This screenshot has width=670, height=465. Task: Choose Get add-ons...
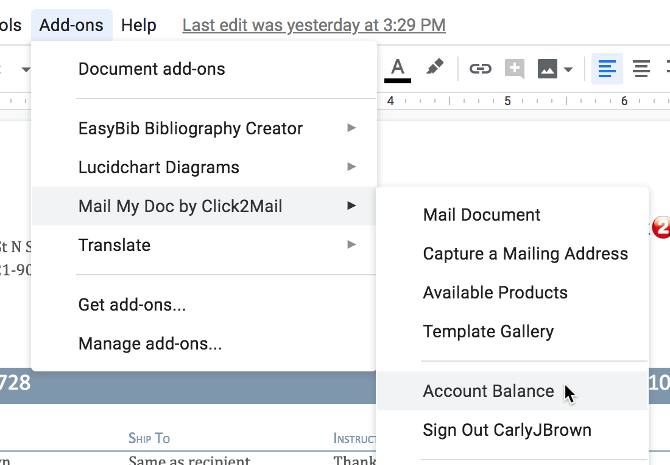(x=204, y=305)
